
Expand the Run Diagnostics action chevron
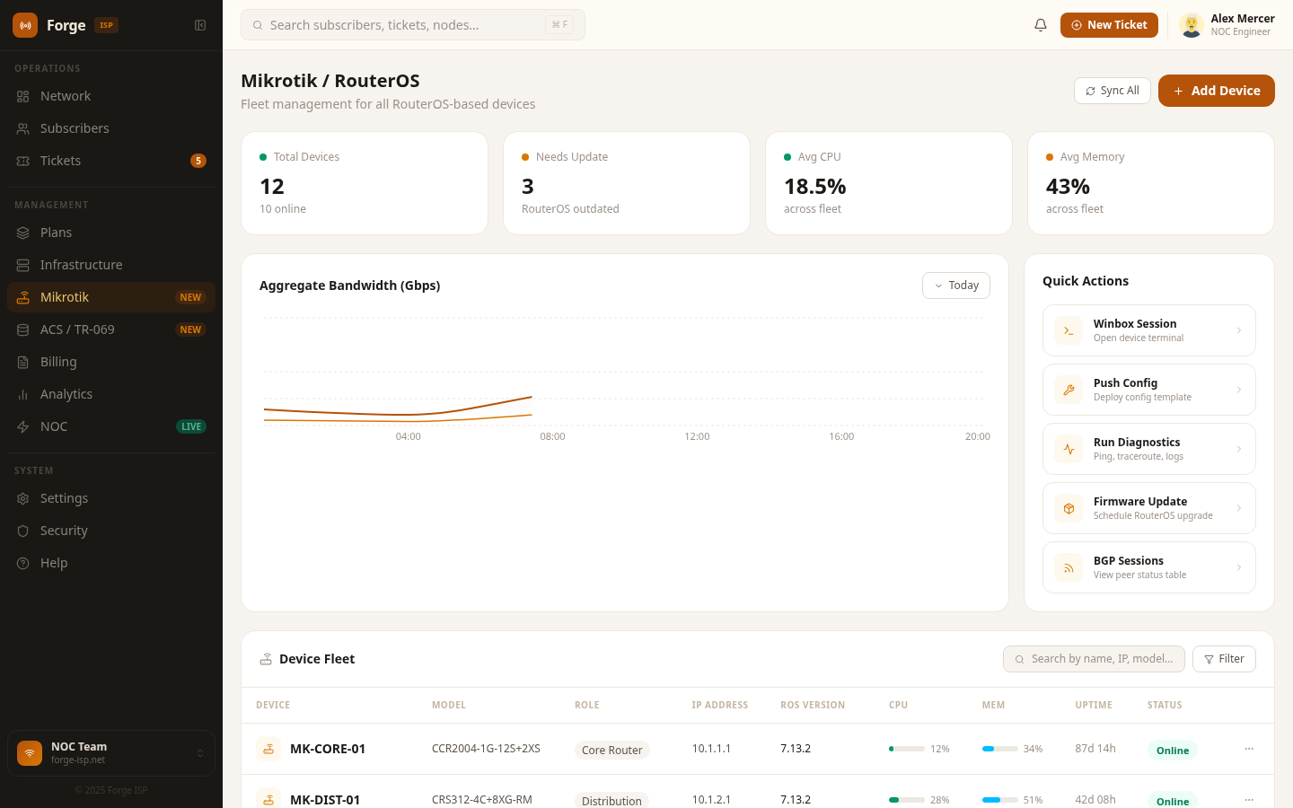coord(1239,449)
